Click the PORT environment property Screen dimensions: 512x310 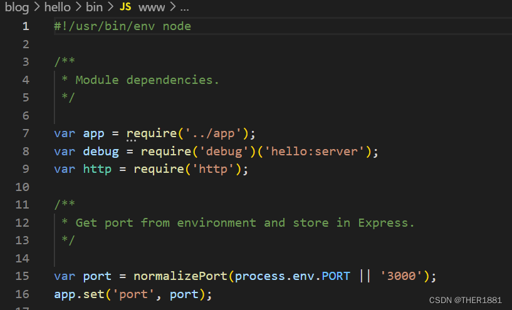[x=337, y=276]
